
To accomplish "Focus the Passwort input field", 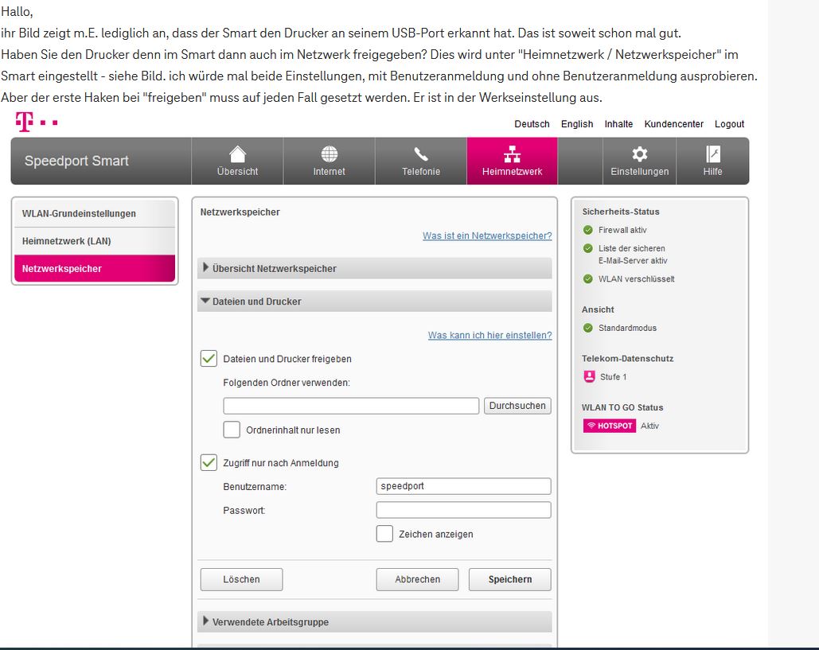I will [x=463, y=510].
